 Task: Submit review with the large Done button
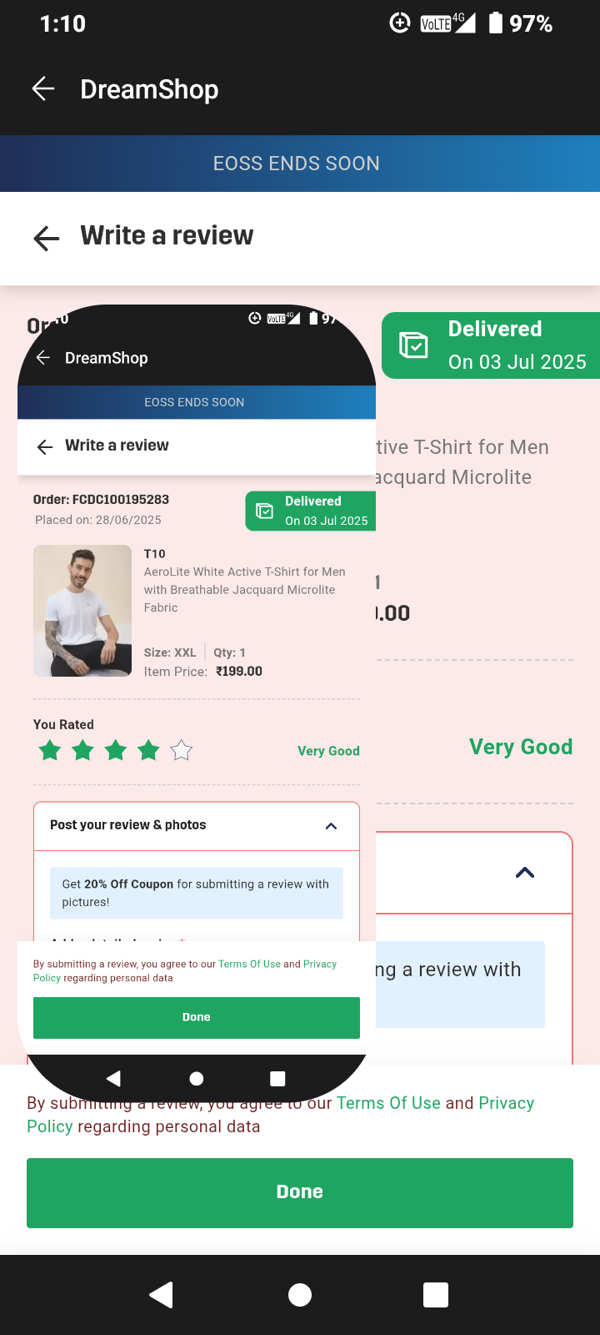(300, 1192)
